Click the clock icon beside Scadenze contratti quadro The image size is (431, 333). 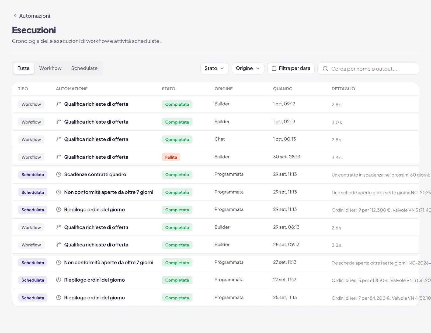(58, 174)
